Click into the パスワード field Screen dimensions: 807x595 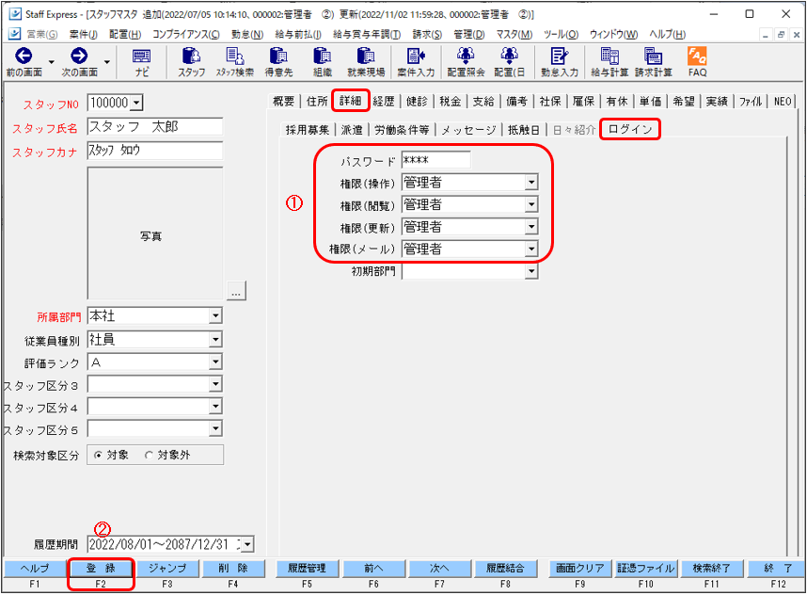tap(435, 160)
